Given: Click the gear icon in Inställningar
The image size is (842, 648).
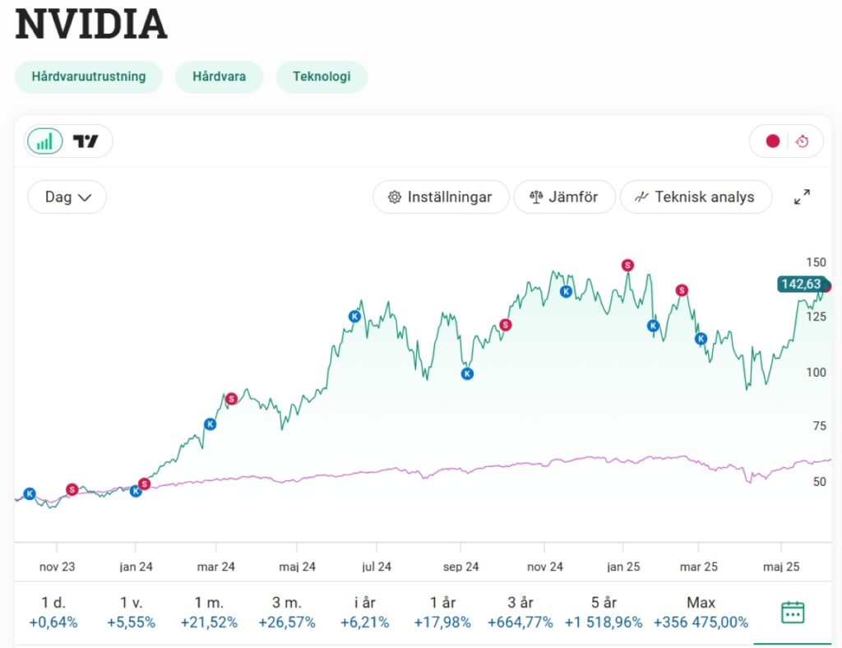Looking at the screenshot, I should tap(394, 197).
